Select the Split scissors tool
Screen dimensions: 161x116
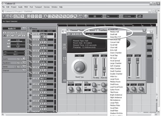pos(53,16)
